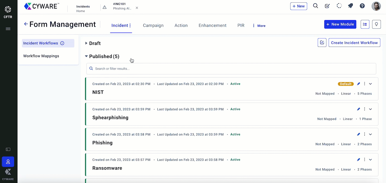Open the tasks checkmark icon in header
Image resolution: width=386 pixels, height=183 pixels.
[x=327, y=6]
